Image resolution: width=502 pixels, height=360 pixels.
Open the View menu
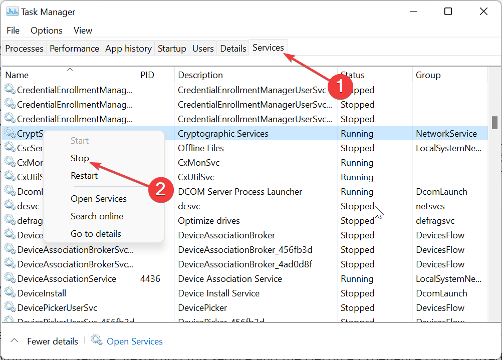[83, 31]
